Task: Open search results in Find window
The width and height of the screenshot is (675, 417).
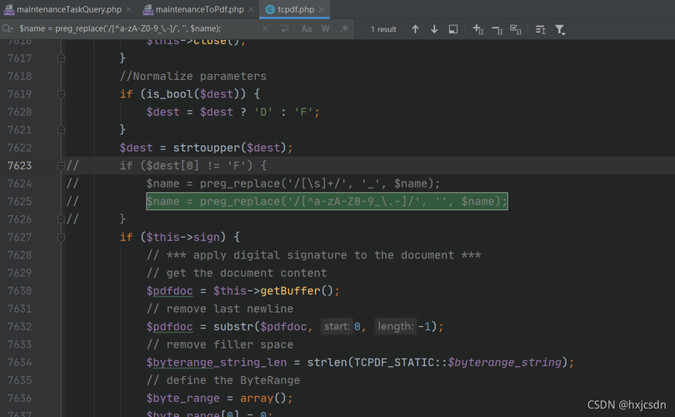Action: pyautogui.click(x=540, y=29)
